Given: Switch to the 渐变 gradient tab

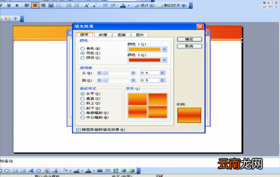Looking at the screenshot, I should tap(84, 34).
